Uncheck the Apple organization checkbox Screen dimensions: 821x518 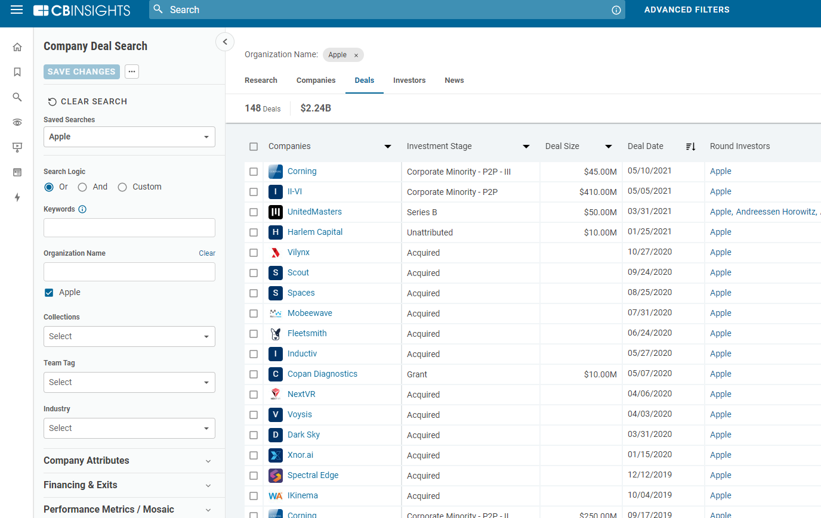click(x=49, y=293)
